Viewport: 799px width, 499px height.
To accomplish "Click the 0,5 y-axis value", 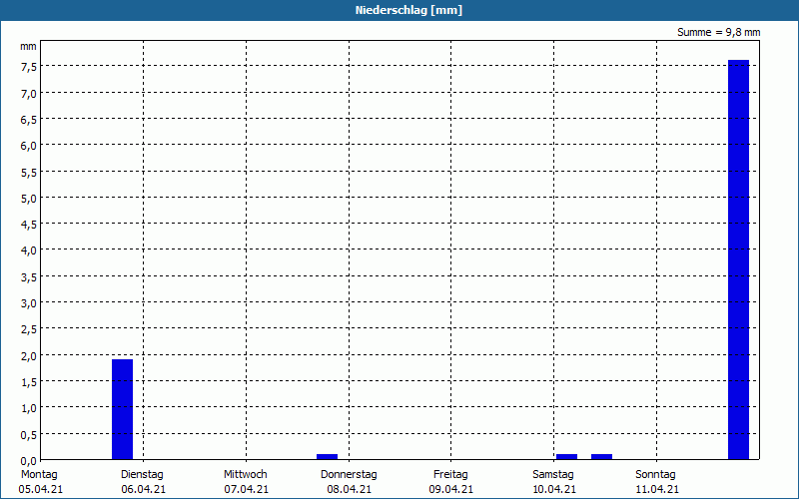I will pyautogui.click(x=29, y=435).
